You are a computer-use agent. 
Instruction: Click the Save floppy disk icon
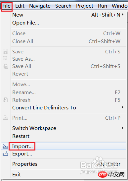click(5, 52)
